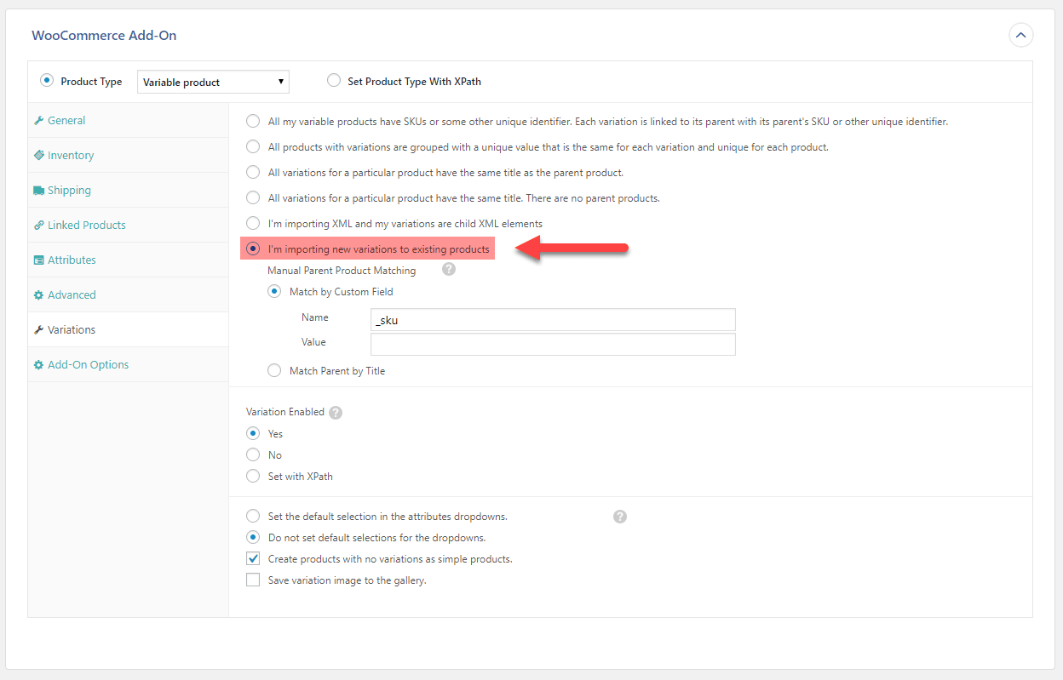
Task: Set Variation Enabled to Yes
Action: [253, 433]
